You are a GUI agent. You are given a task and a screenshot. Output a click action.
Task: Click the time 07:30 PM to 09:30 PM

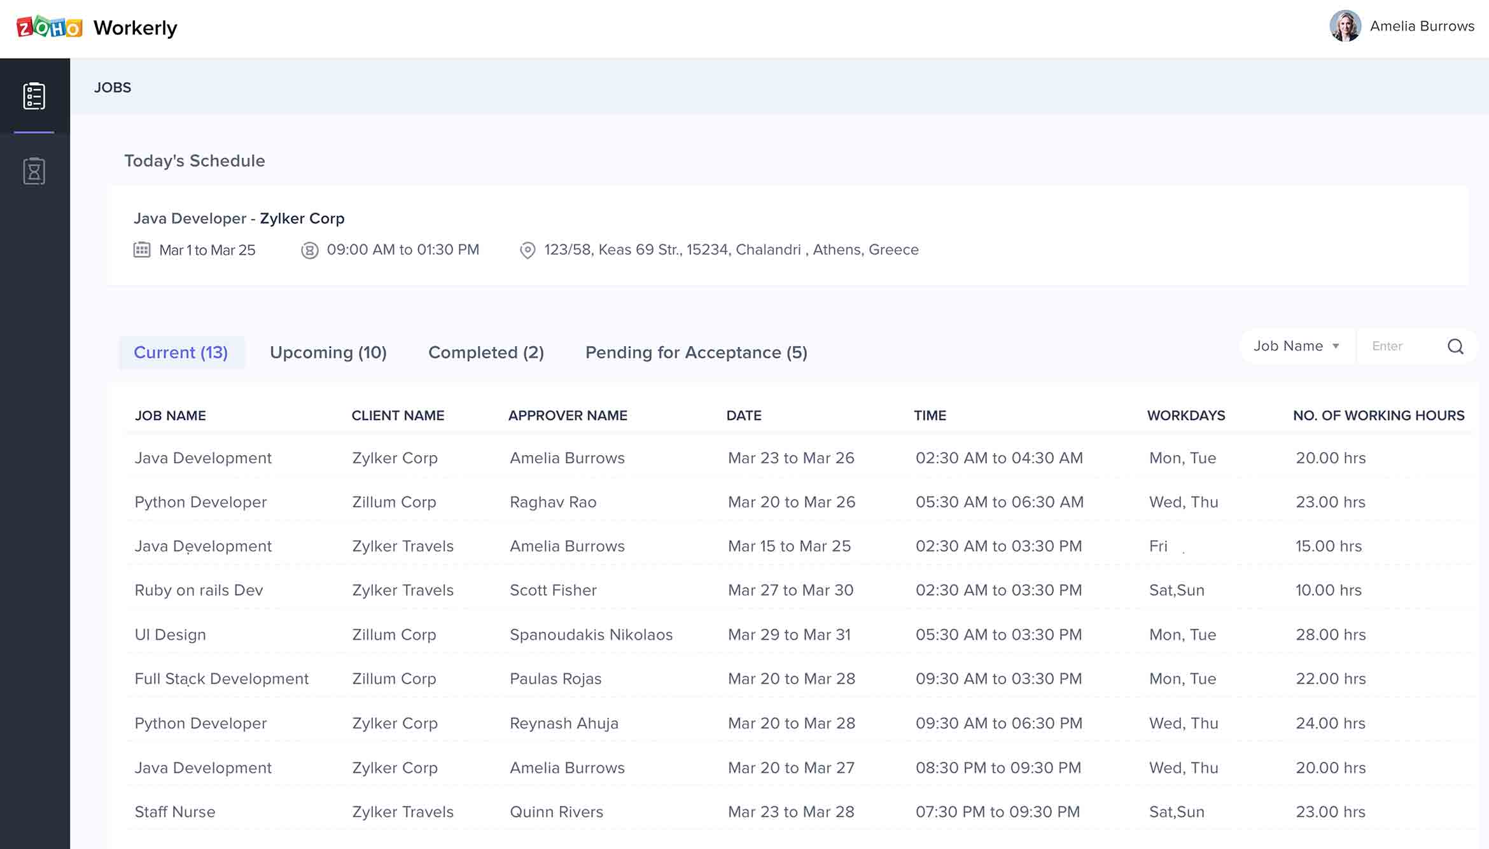click(998, 812)
